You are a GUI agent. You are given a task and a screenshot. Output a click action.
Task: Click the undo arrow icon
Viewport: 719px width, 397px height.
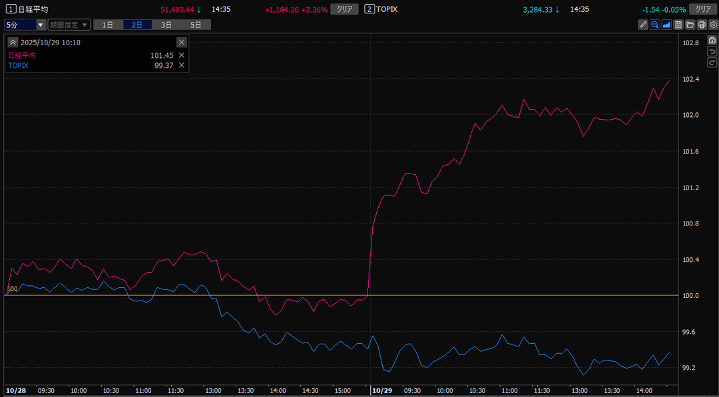tap(712, 51)
